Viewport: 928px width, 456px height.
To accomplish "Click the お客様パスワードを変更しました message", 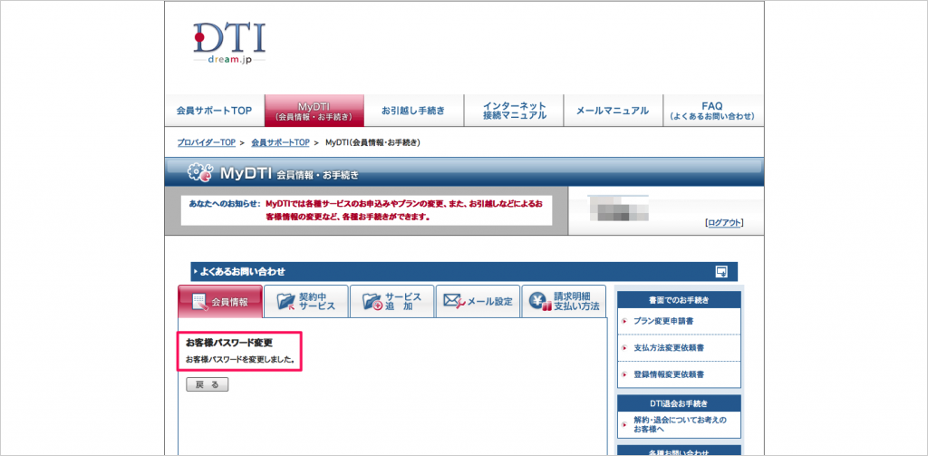I will 240,360.
